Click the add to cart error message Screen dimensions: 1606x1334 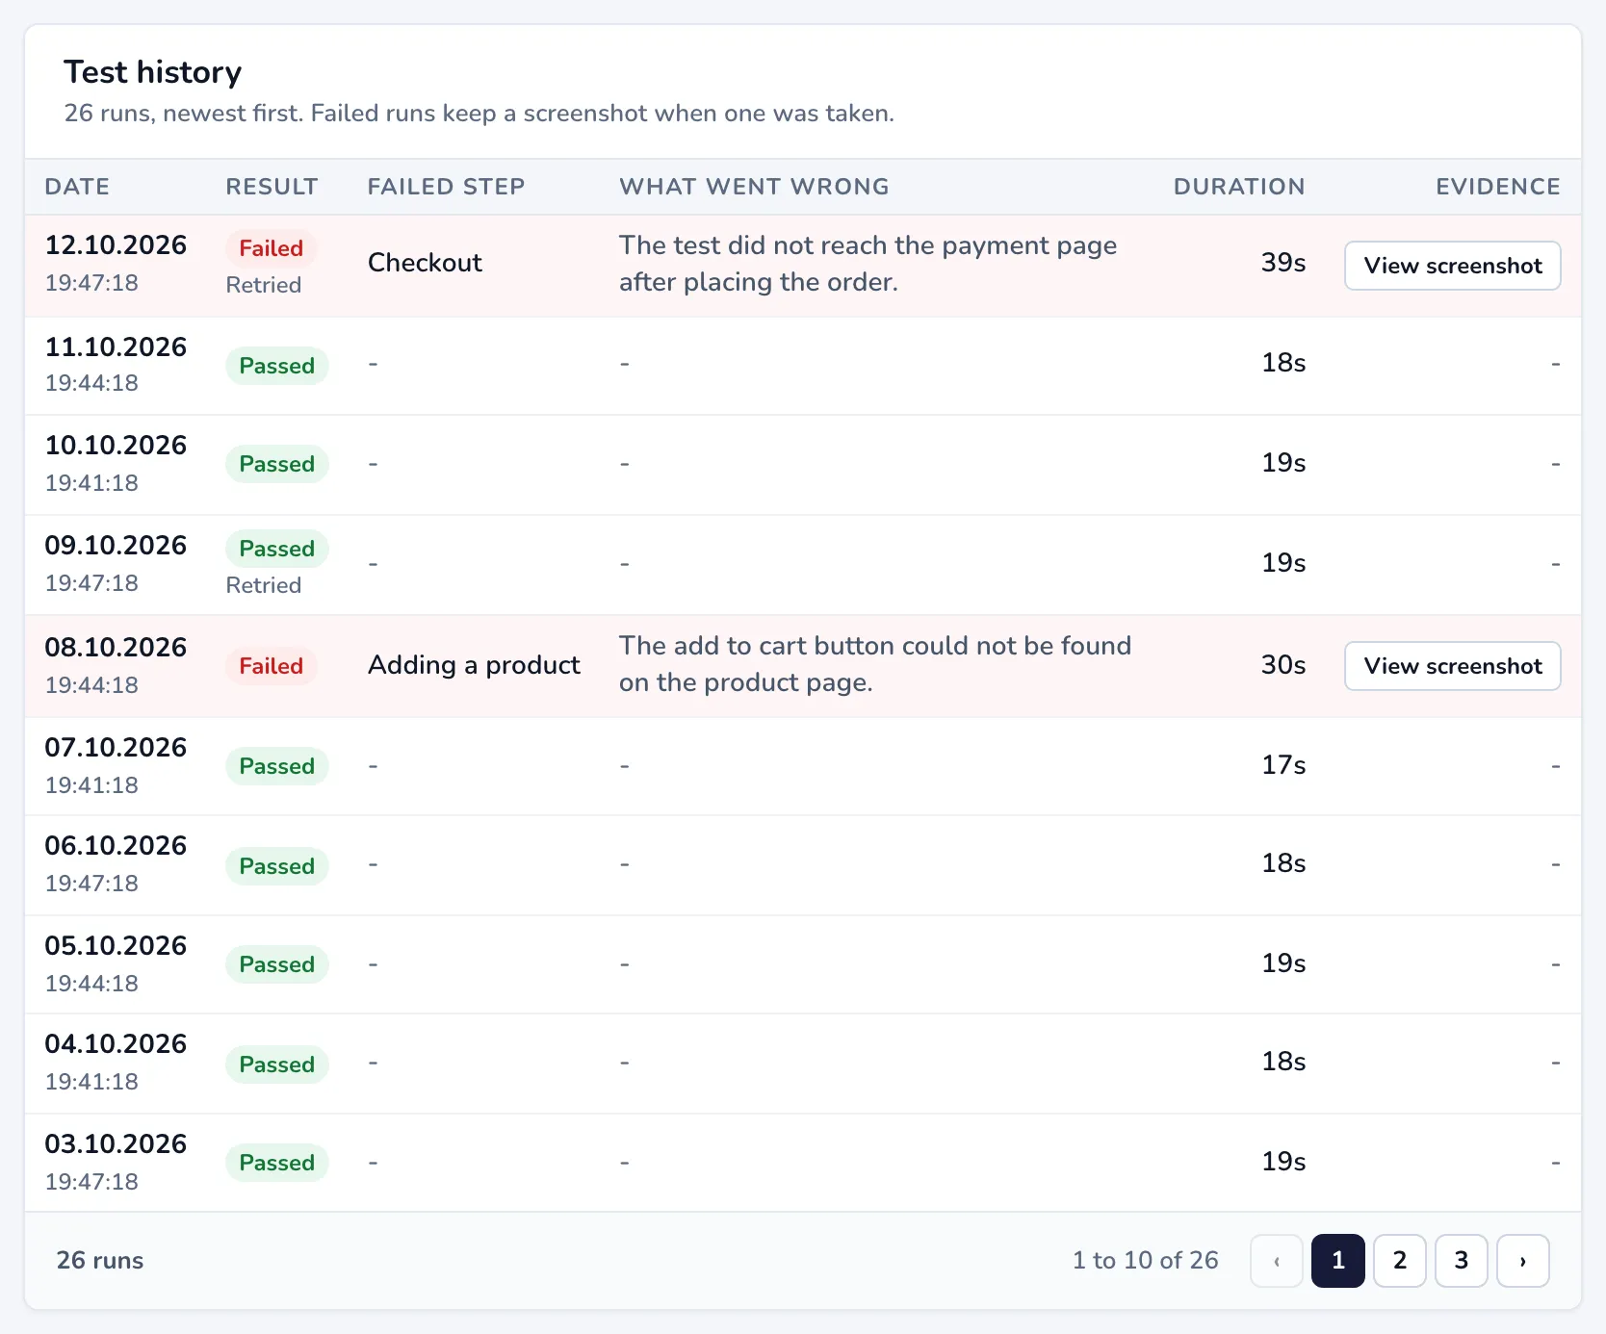875,664
